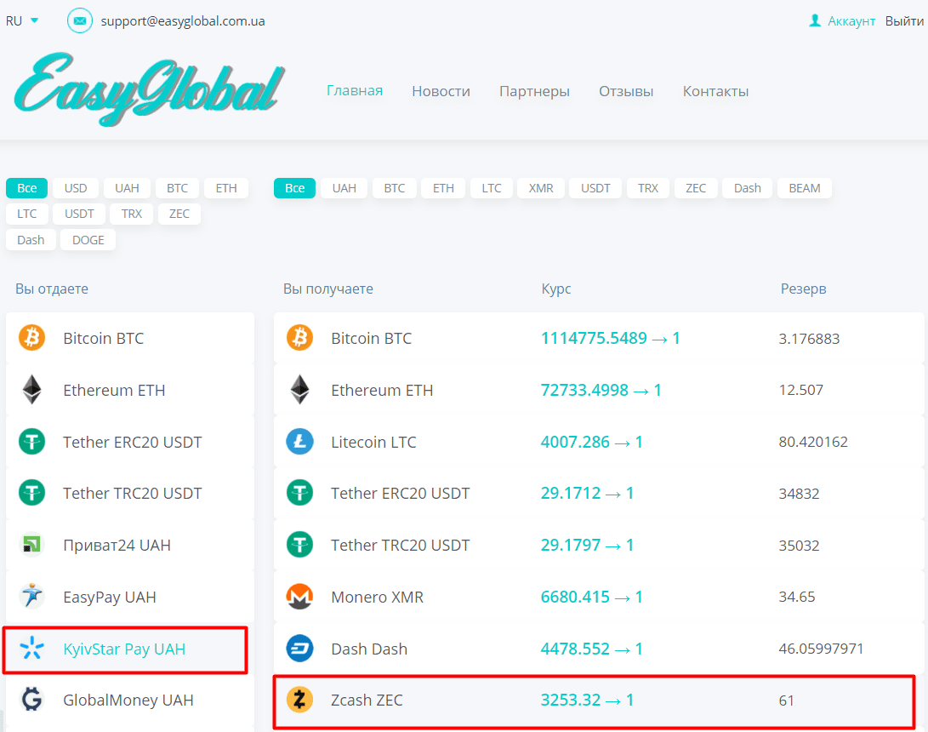
Task: Click the Аккаунт link
Action: click(848, 20)
